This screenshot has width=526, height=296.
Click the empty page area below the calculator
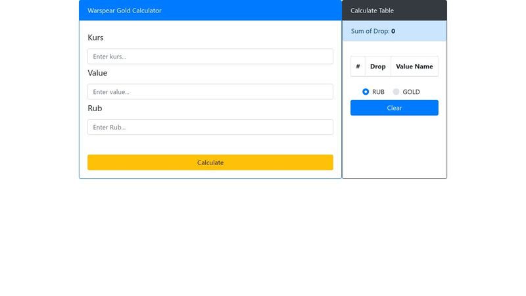(x=263, y=243)
